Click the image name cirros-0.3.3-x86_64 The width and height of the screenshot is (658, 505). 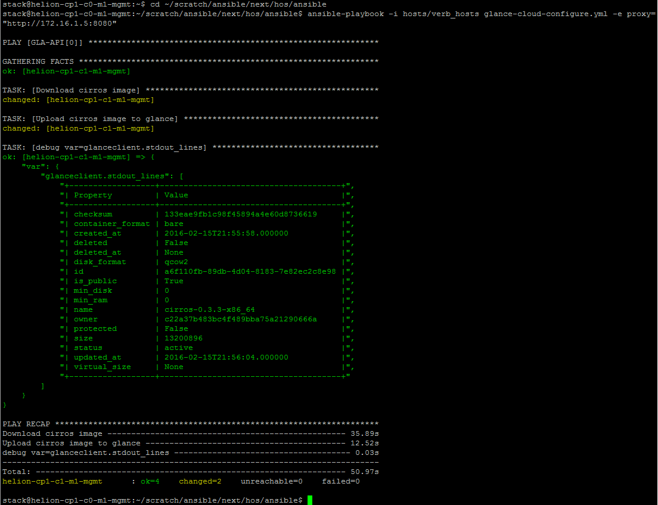[209, 309]
